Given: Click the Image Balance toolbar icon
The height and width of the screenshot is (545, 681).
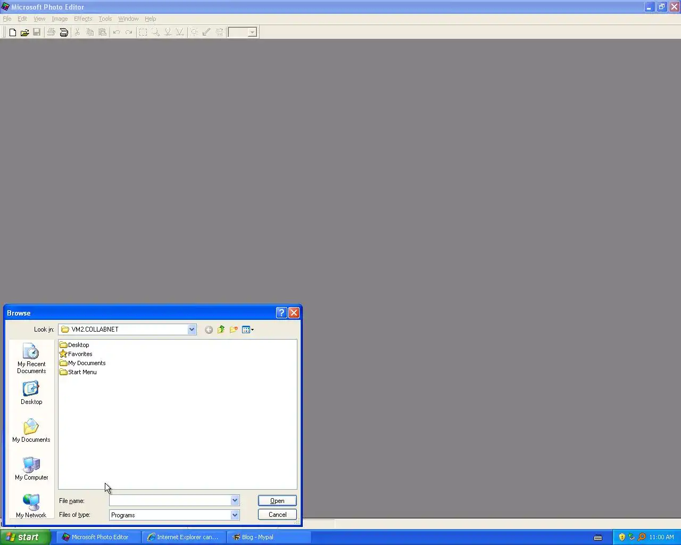Looking at the screenshot, I should (195, 32).
